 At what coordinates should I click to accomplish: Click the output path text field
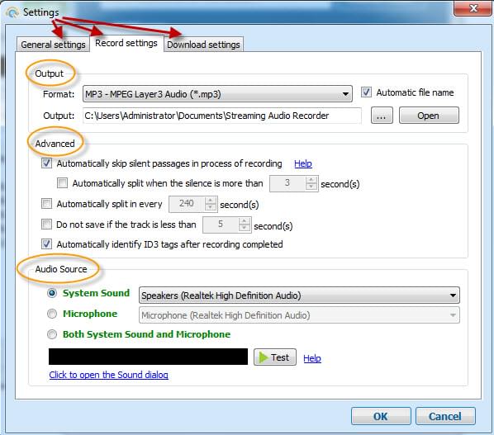221,116
